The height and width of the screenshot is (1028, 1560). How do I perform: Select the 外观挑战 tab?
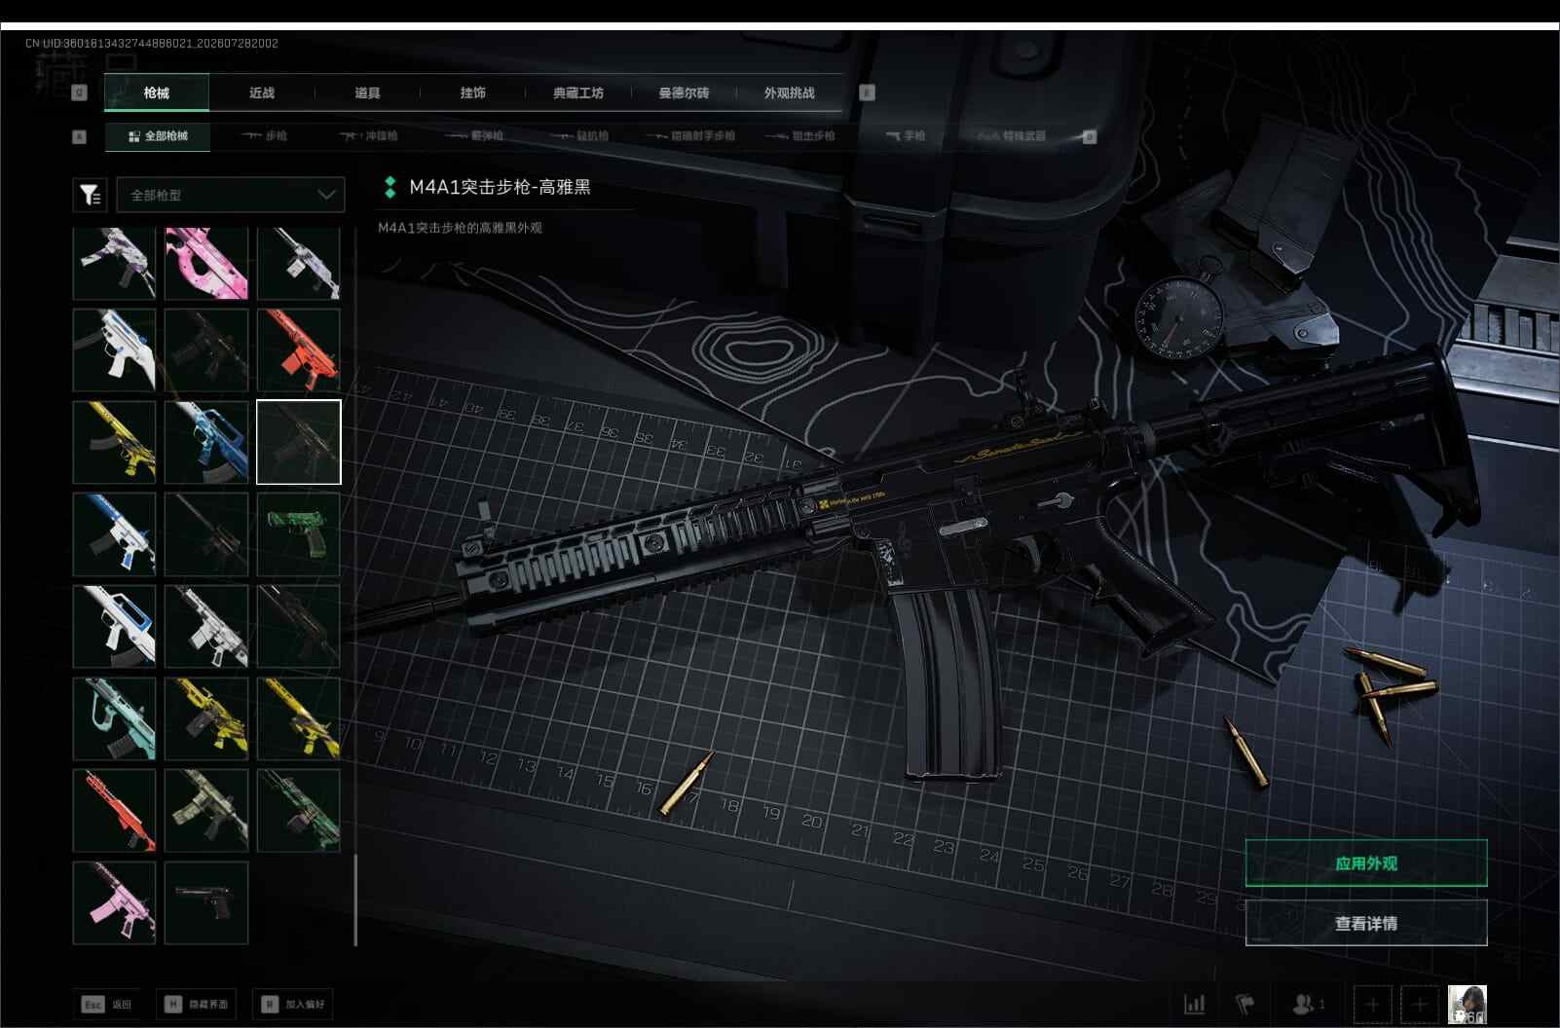[x=789, y=92]
